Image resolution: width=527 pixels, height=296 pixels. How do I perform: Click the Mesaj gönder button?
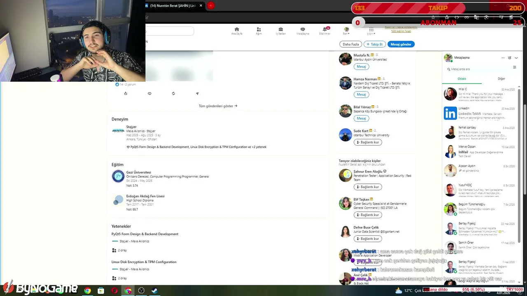(x=401, y=44)
